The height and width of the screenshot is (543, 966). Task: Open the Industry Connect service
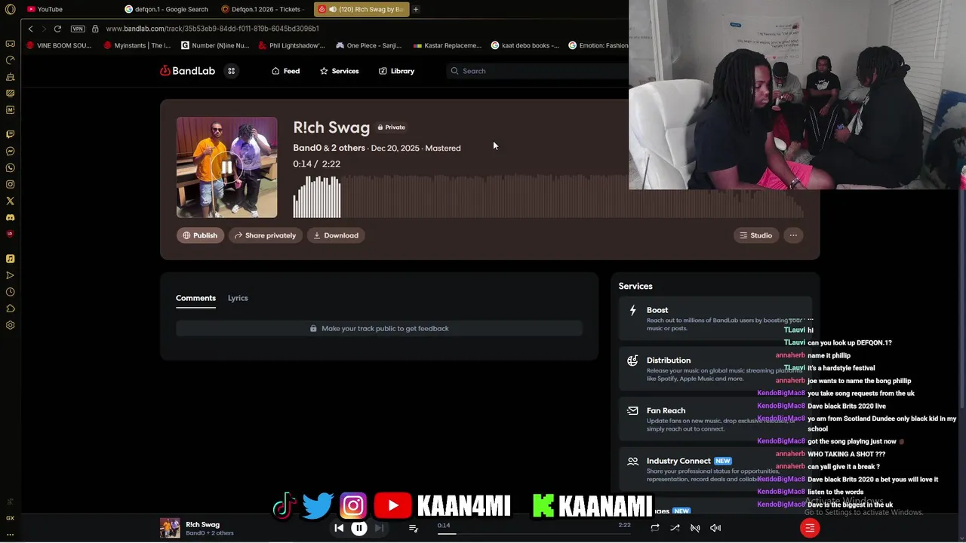click(x=715, y=469)
